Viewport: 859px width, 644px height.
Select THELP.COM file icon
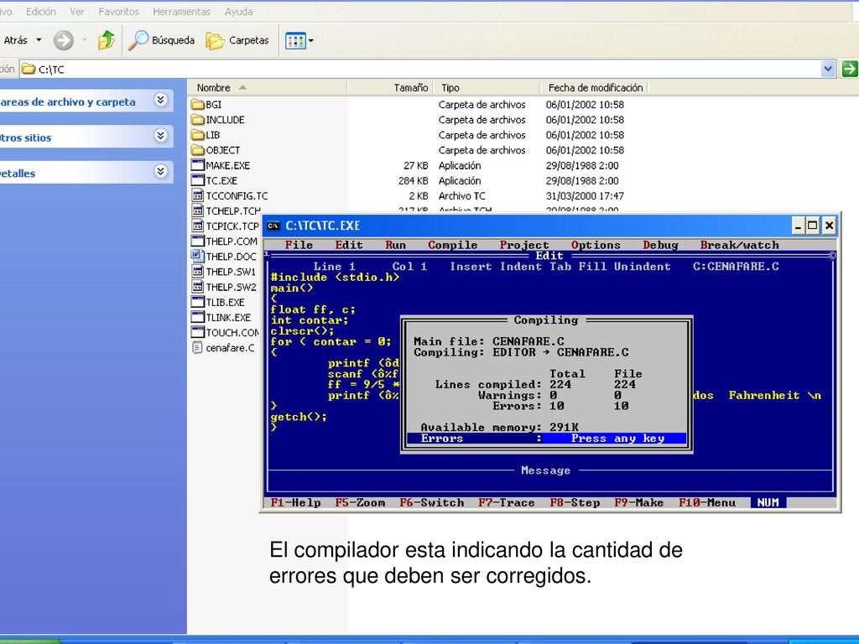(x=198, y=241)
